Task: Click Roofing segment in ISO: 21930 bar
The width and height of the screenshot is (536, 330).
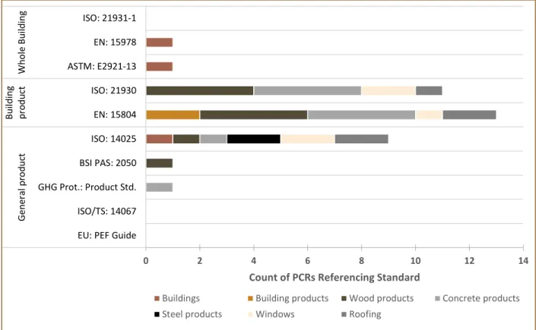Action: (x=429, y=90)
